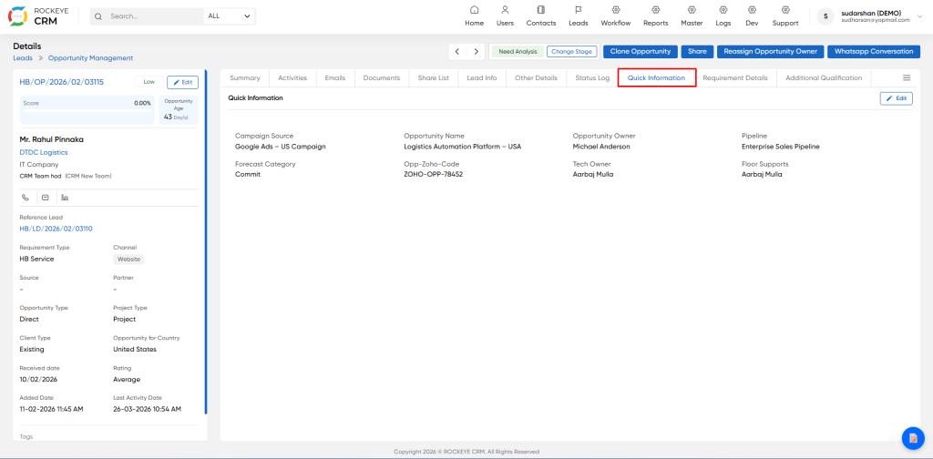Open the Master navigation icon

(x=692, y=10)
